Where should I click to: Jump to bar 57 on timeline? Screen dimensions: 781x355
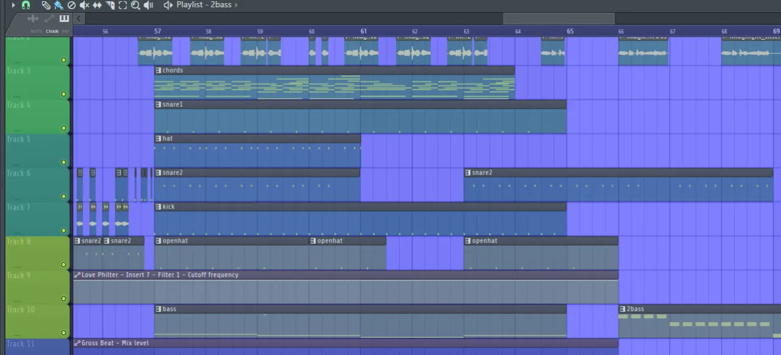pos(157,31)
